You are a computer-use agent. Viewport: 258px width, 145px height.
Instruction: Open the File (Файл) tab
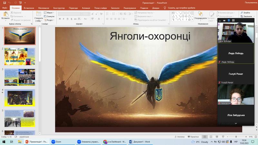coord(5,8)
